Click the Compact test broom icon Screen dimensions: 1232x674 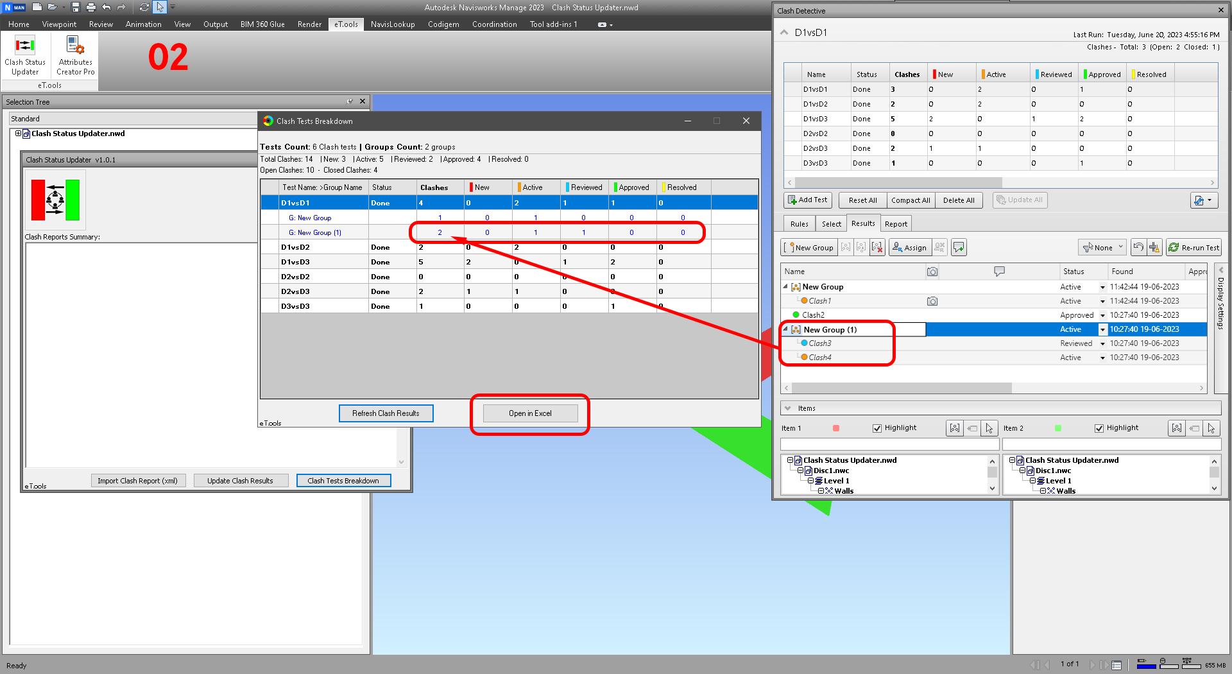[x=1154, y=247]
